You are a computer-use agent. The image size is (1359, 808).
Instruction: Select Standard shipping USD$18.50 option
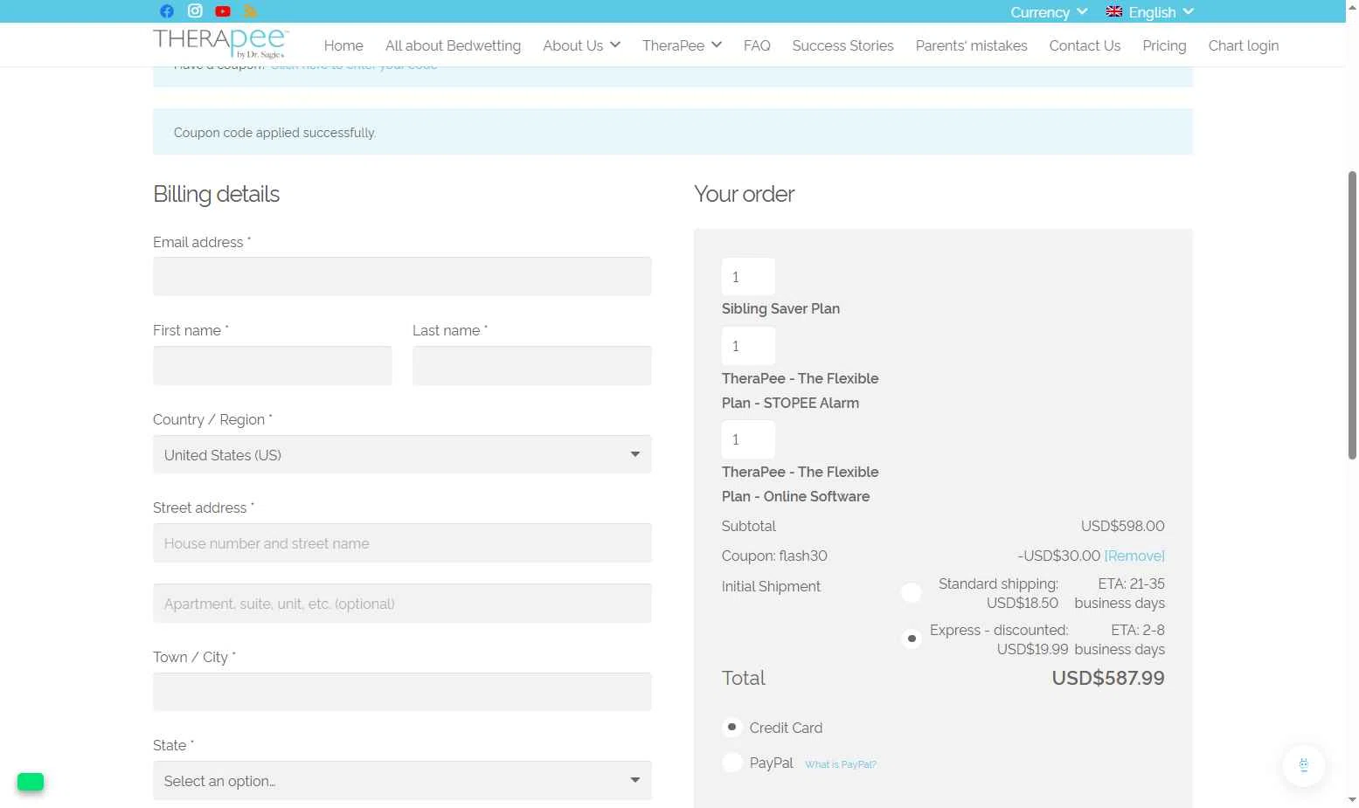[x=912, y=593]
